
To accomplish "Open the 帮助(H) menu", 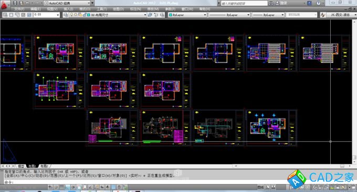I will (x=205, y=9).
